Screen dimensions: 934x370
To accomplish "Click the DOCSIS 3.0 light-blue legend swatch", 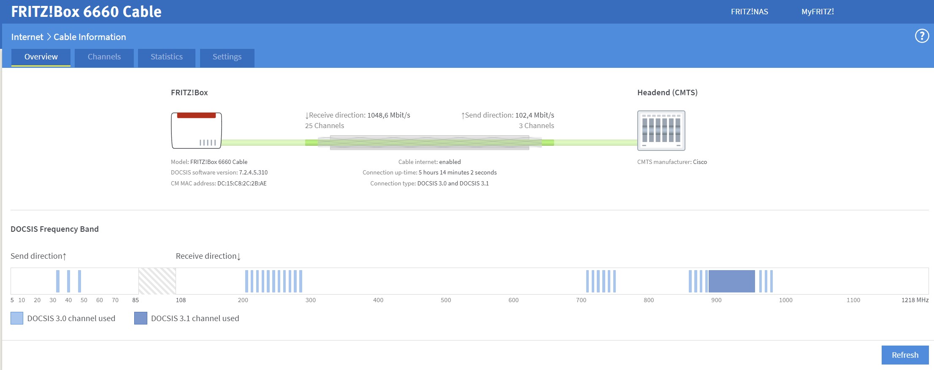I will click(x=17, y=318).
